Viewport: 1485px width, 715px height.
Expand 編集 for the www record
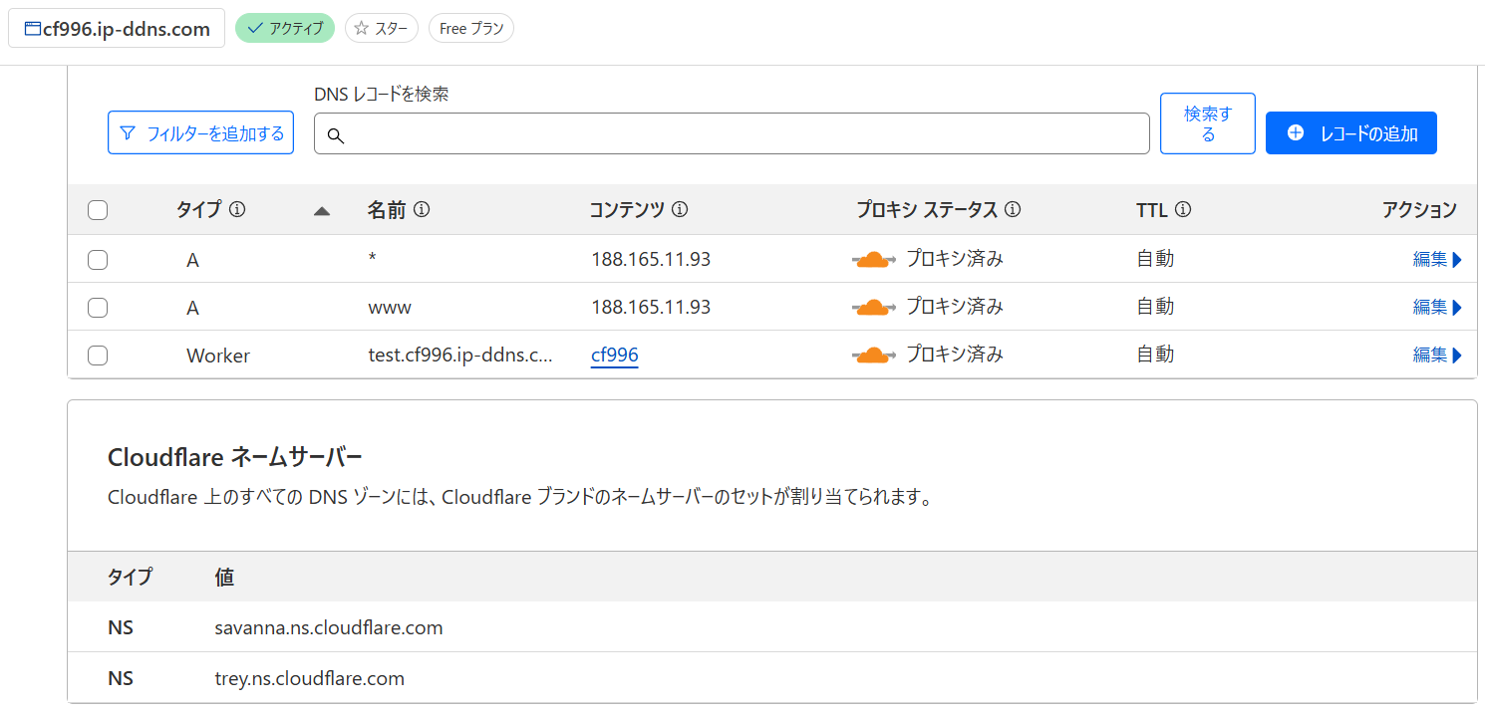click(x=1436, y=308)
